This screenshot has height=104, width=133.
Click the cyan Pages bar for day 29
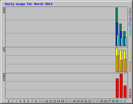click(x=118, y=40)
